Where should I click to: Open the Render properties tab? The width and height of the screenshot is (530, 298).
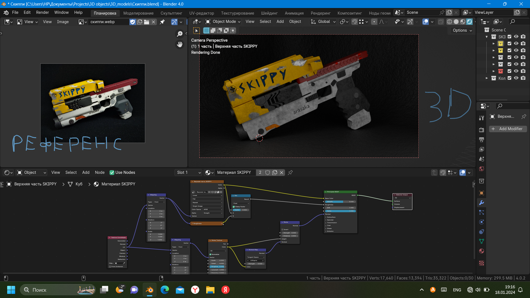[x=482, y=130]
